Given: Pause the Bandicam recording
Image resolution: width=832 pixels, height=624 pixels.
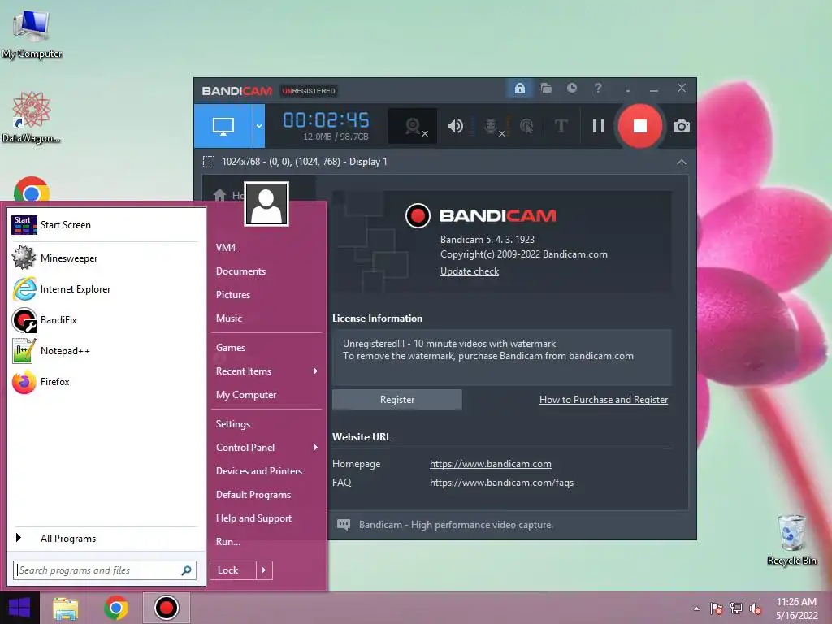Looking at the screenshot, I should pos(599,126).
